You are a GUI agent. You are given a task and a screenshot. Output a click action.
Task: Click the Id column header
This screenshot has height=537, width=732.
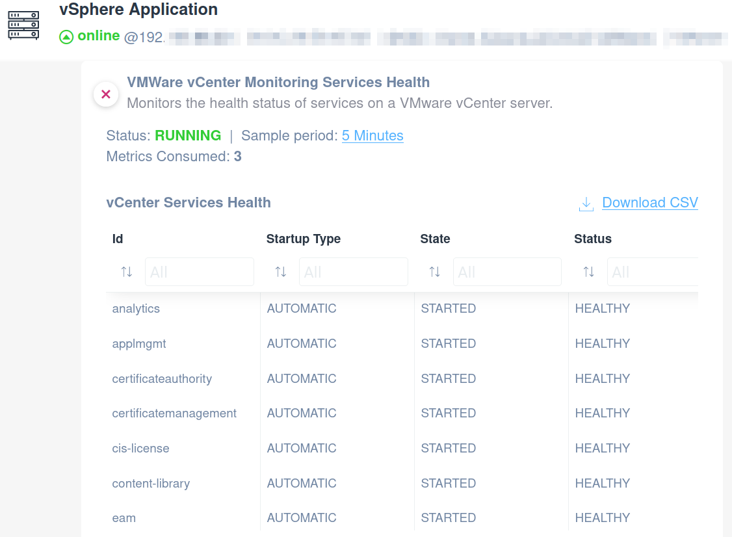[118, 239]
